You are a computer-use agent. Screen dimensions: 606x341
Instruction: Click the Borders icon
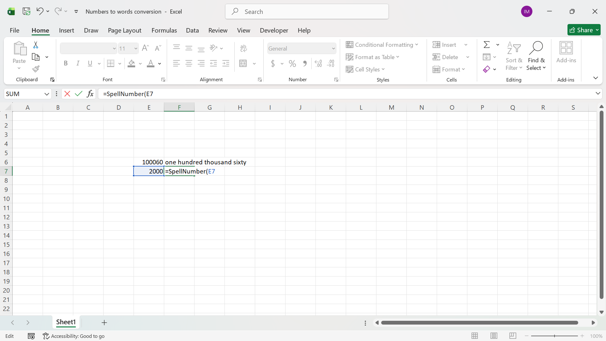pos(111,64)
